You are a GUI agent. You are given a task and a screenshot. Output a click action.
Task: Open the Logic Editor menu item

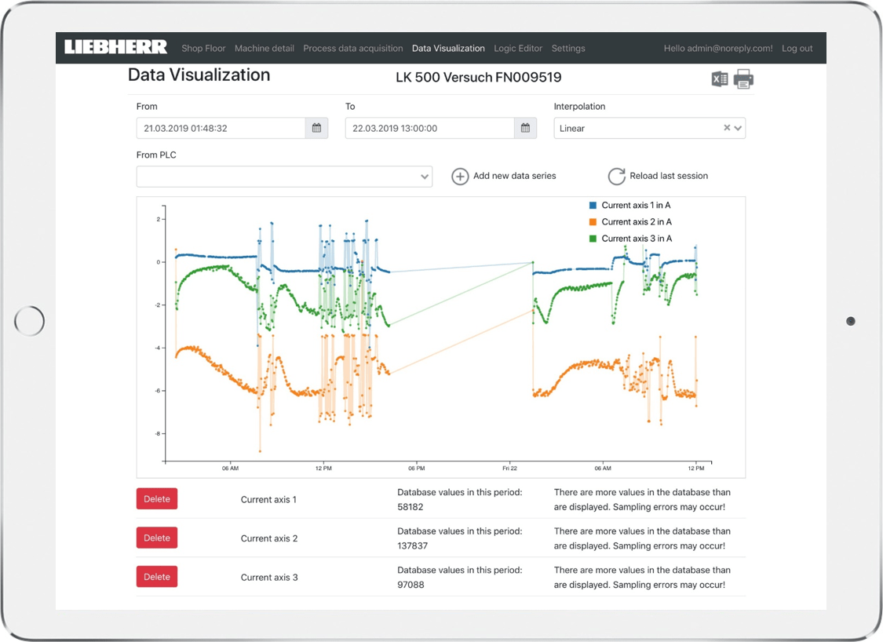[x=517, y=49]
